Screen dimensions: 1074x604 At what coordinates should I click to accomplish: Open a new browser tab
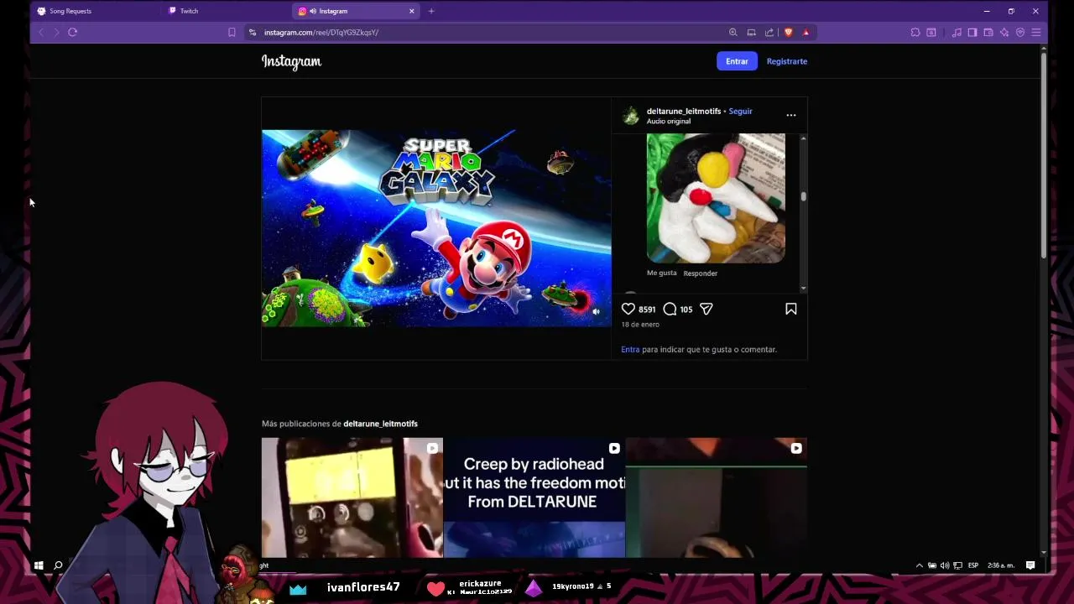click(431, 11)
